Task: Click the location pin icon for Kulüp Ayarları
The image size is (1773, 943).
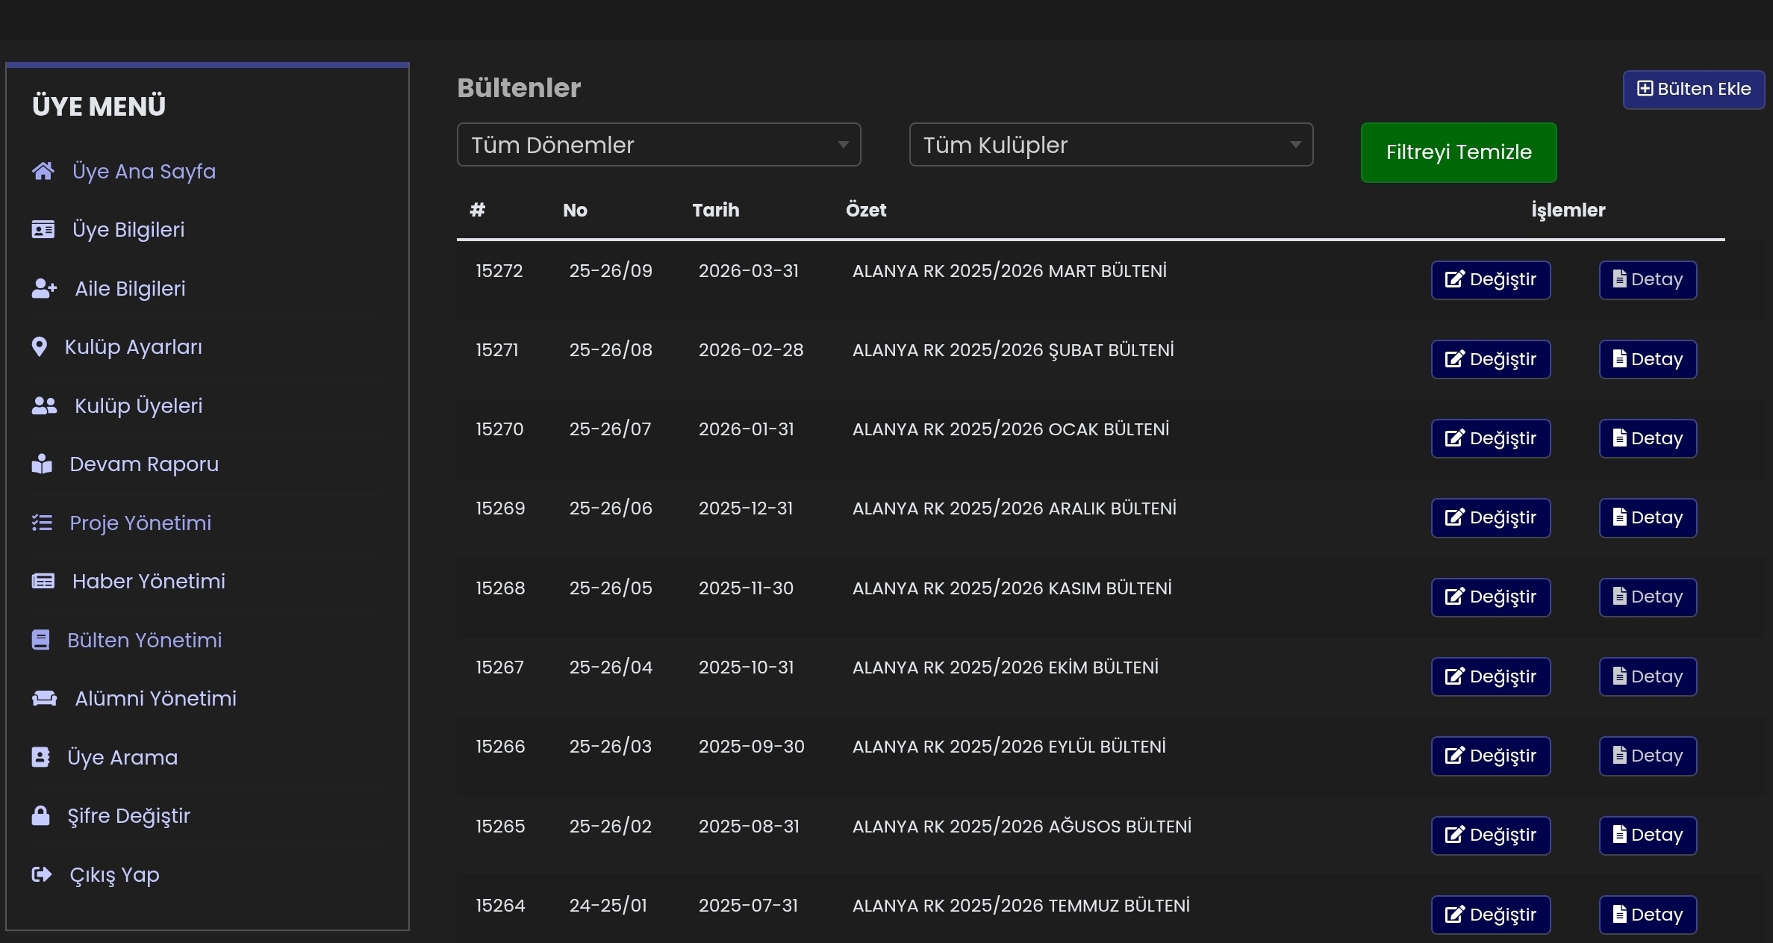Action: (40, 347)
